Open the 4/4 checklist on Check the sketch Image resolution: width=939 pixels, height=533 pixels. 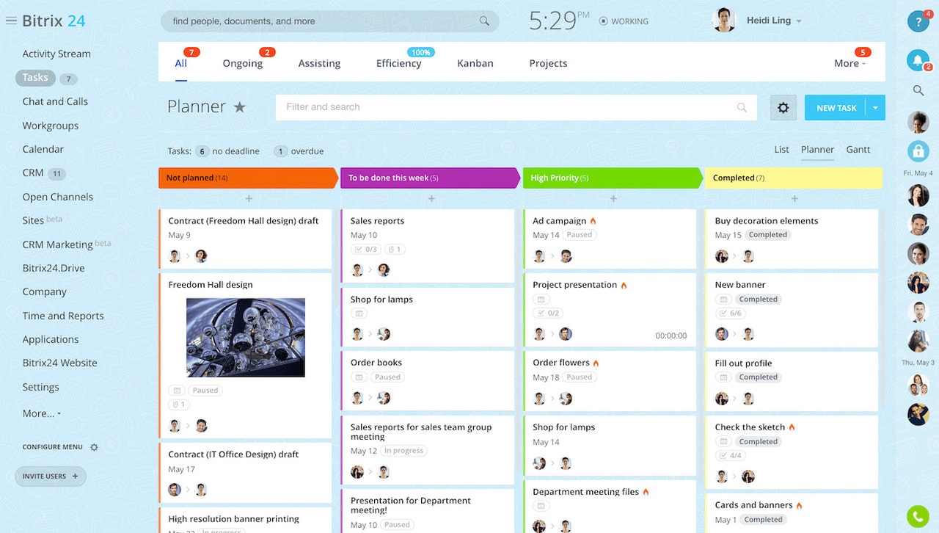(731, 456)
